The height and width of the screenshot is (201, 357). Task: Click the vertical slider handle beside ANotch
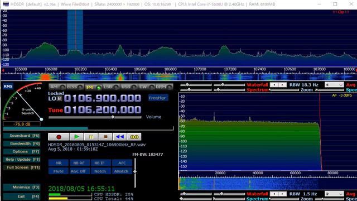135,171
